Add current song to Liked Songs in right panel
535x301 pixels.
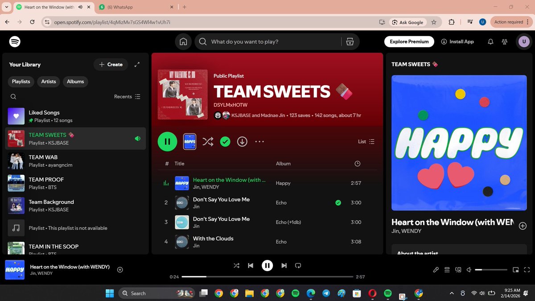(523, 226)
